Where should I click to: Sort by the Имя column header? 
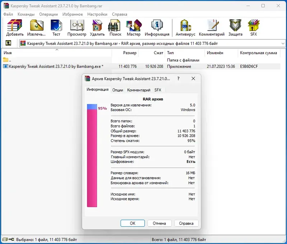(57, 53)
